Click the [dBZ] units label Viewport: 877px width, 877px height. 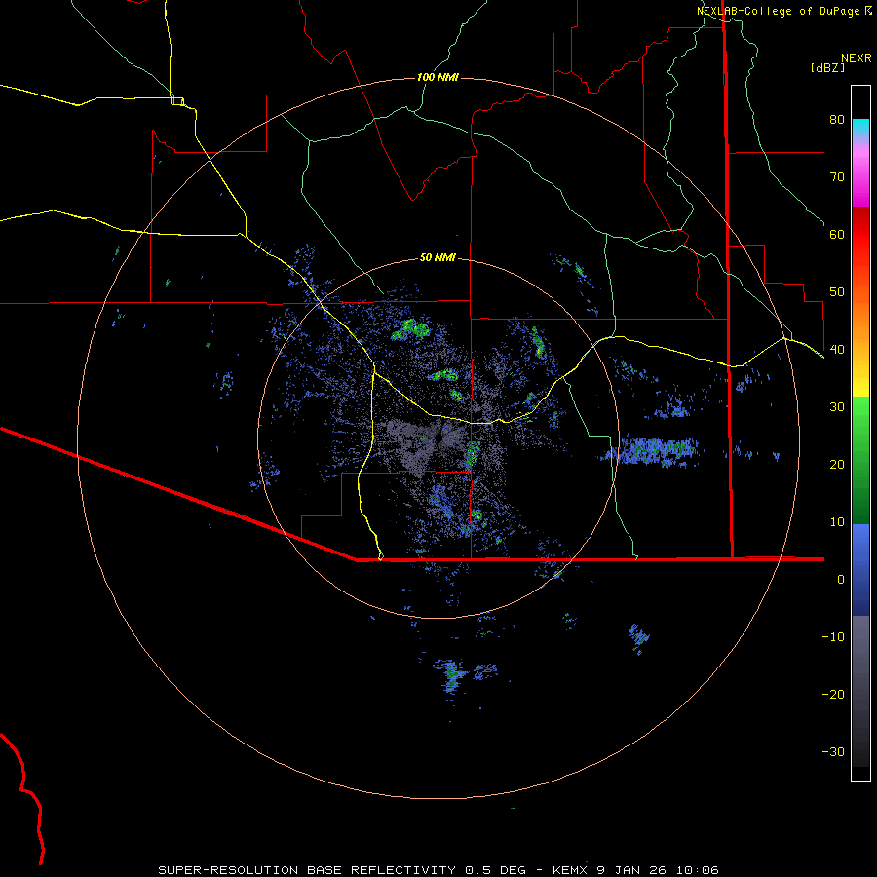[827, 67]
